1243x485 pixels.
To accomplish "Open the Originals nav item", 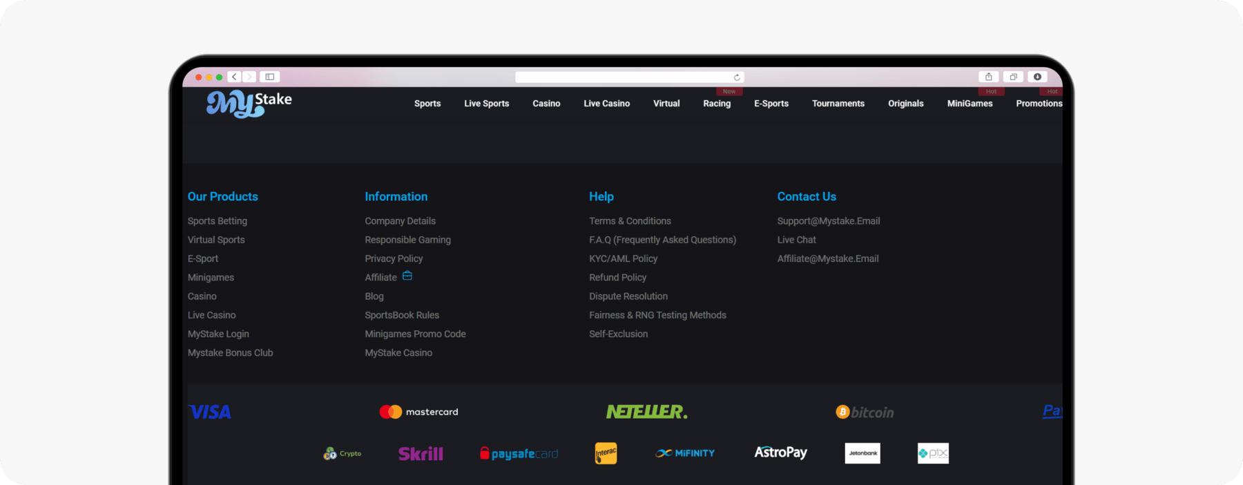I will click(x=906, y=104).
